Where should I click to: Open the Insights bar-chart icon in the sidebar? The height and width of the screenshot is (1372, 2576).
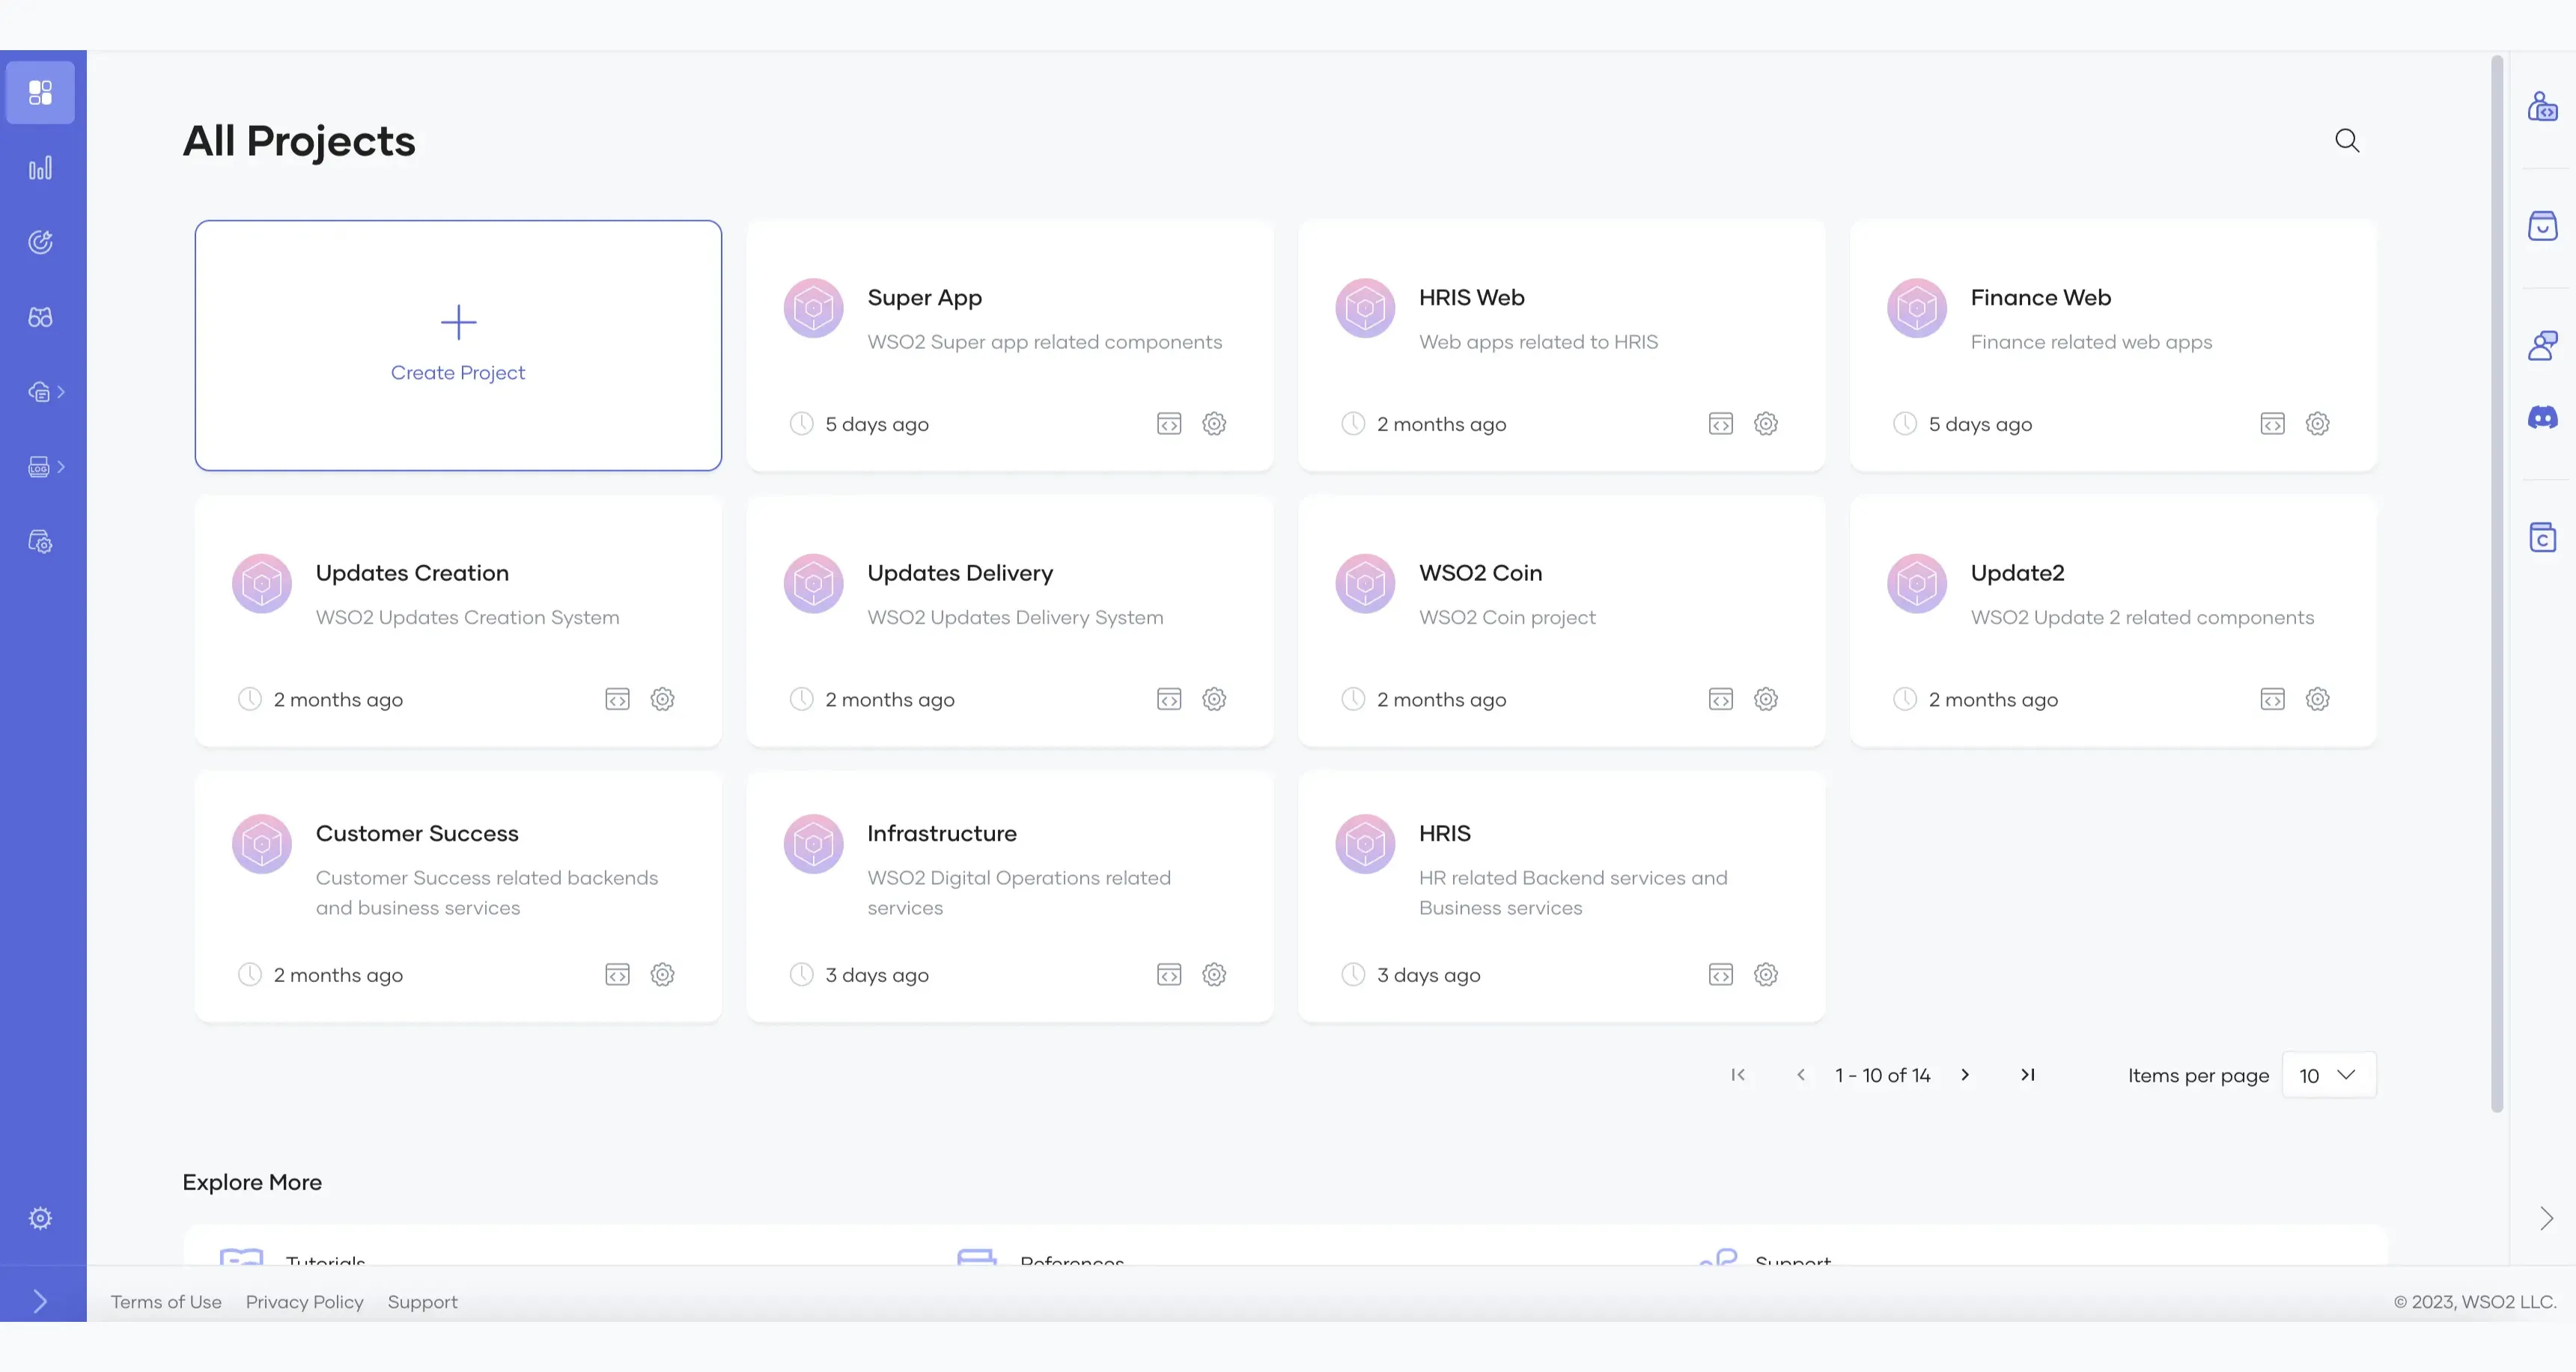pos(41,167)
